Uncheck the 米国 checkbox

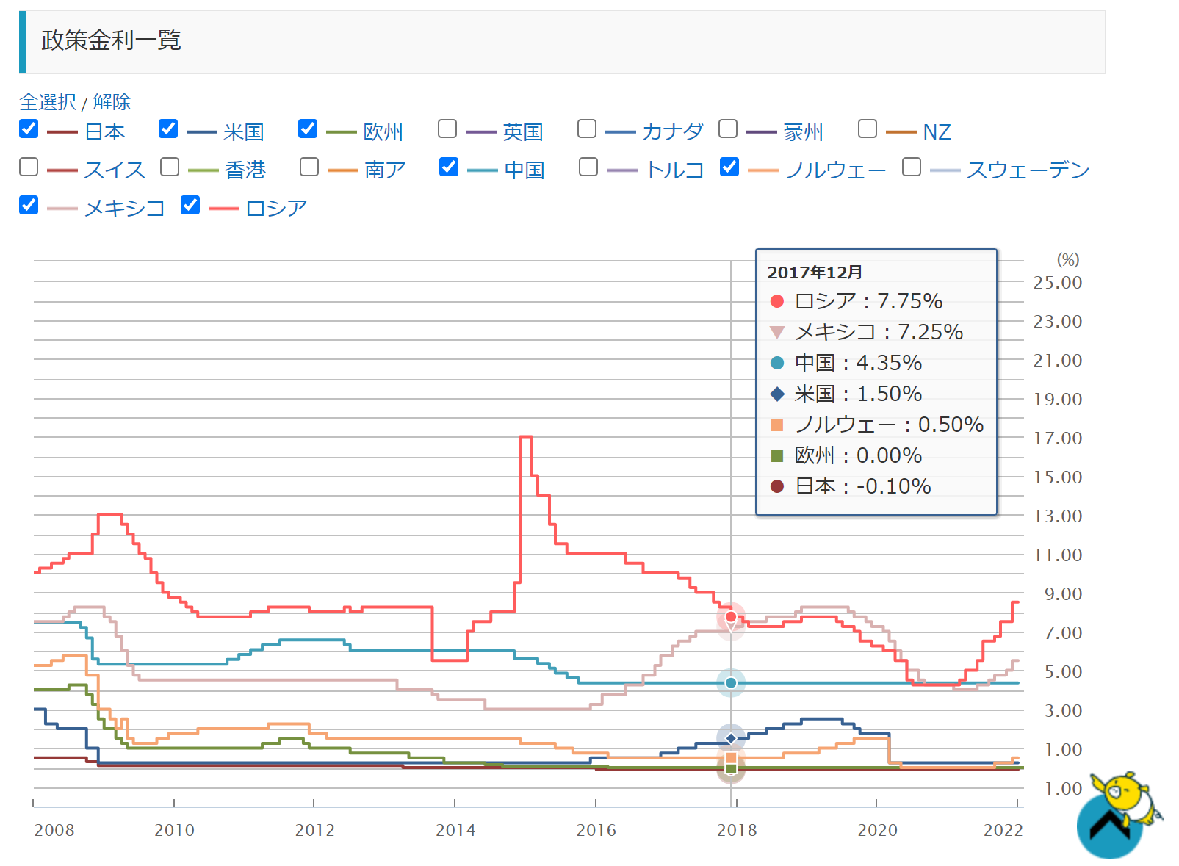coord(168,129)
